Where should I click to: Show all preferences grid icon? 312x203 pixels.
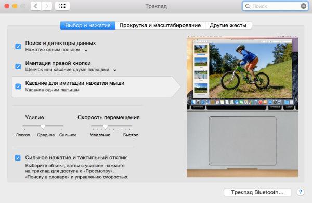(62, 6)
